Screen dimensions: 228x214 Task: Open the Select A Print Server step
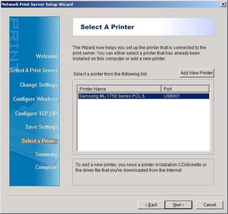pyautogui.click(x=34, y=70)
